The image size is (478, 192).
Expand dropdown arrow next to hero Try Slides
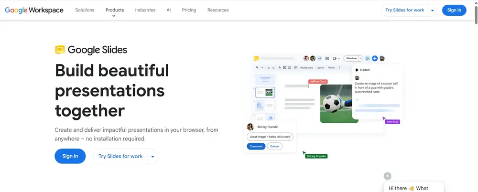[x=153, y=156]
